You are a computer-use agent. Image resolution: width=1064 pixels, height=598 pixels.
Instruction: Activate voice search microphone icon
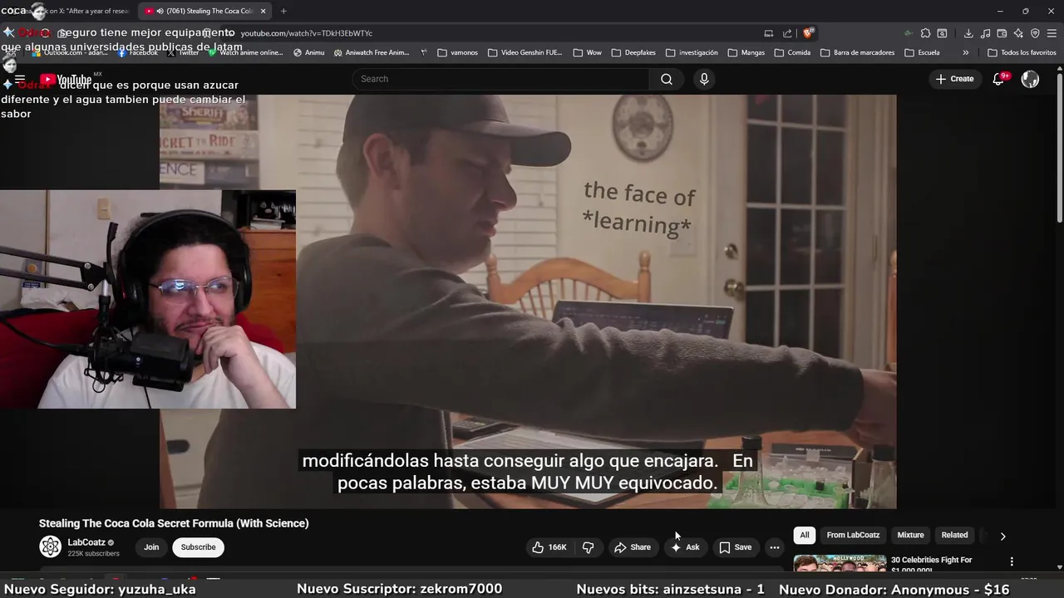pos(704,79)
